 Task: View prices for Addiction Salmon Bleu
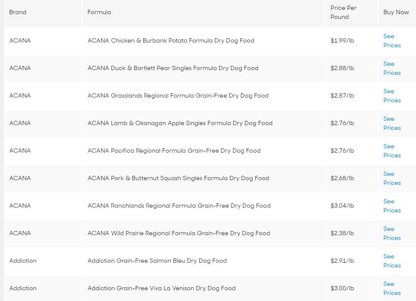pos(391,261)
